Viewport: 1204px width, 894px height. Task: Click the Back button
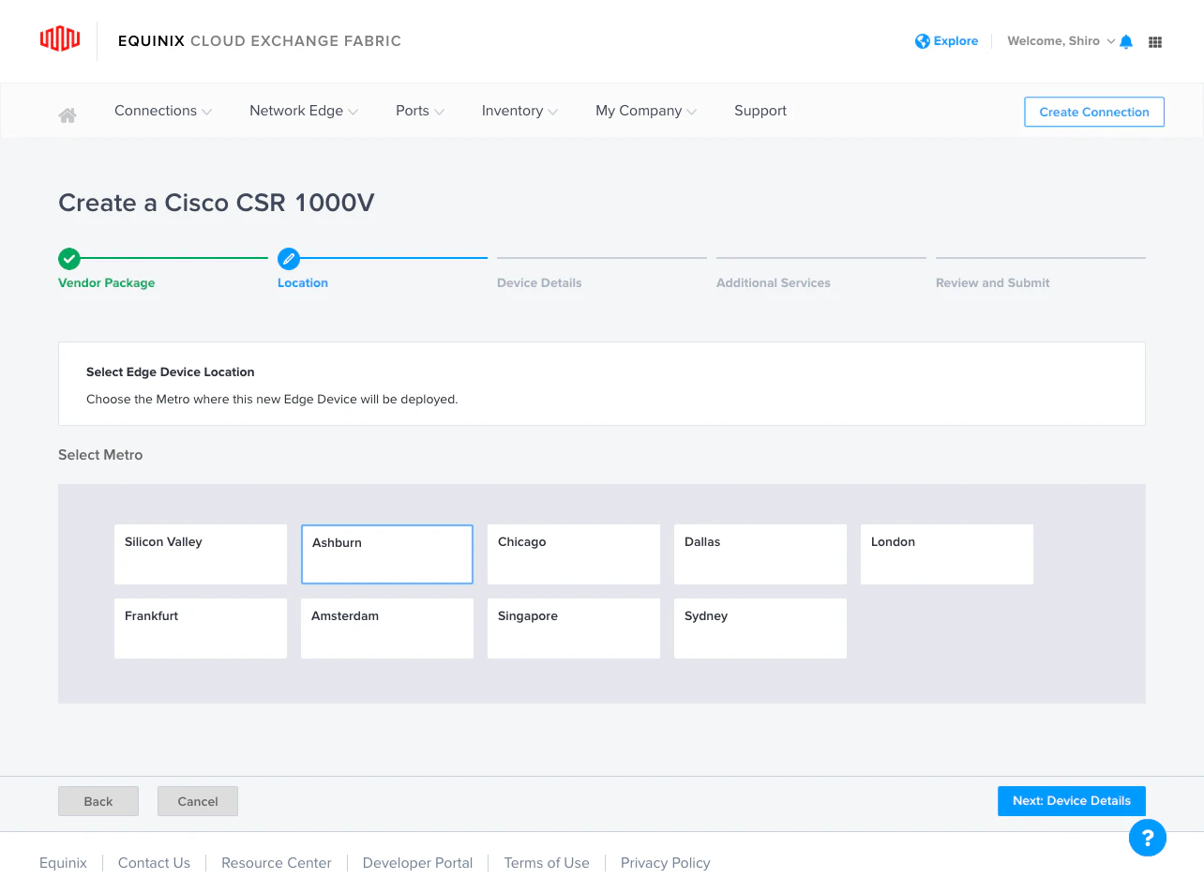pyautogui.click(x=98, y=801)
